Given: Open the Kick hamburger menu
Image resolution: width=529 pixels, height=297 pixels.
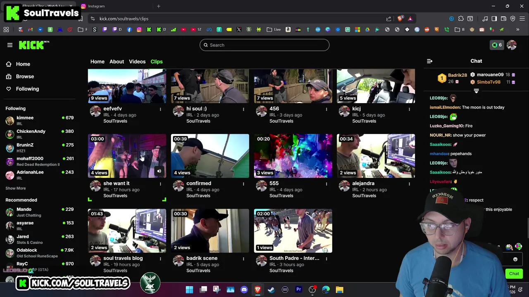Looking at the screenshot, I should [10, 45].
